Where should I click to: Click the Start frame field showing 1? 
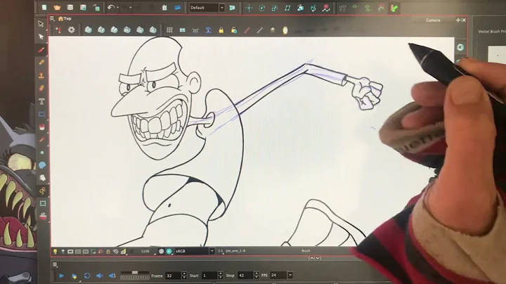pos(209,276)
